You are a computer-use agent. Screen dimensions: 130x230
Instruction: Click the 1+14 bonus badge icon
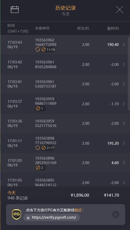(x=44, y=49)
